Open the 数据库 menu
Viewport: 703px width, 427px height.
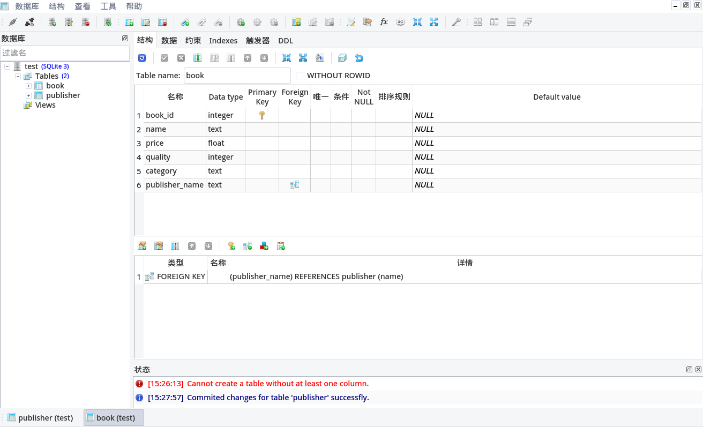coord(27,6)
